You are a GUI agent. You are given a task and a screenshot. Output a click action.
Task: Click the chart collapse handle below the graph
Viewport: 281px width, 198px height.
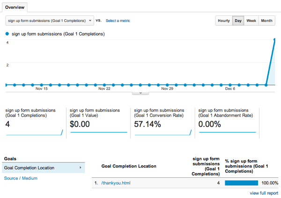[x=140, y=93]
